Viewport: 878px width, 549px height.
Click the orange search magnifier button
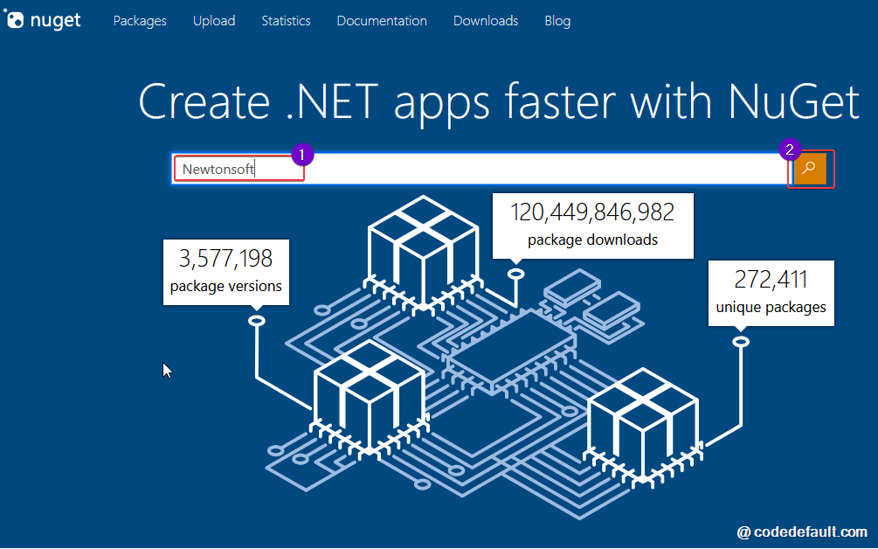810,168
